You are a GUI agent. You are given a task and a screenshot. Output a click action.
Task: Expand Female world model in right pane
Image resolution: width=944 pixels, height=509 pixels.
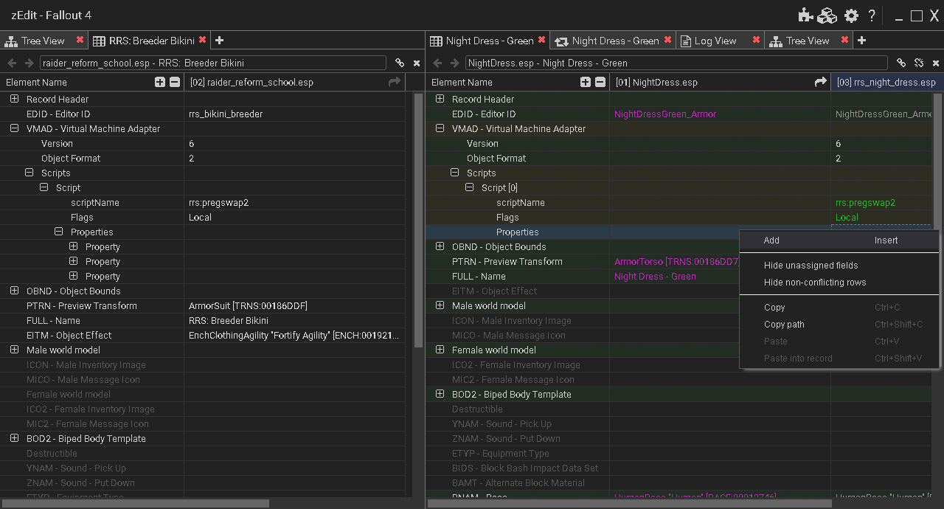(440, 350)
